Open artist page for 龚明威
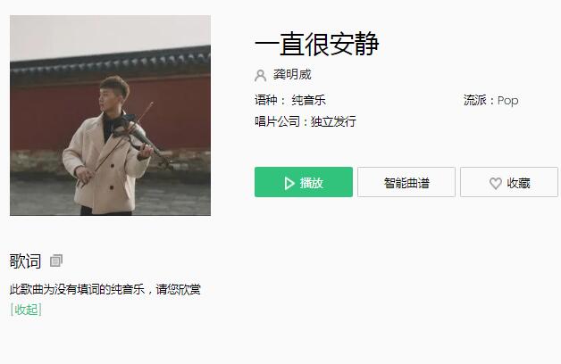 point(292,74)
